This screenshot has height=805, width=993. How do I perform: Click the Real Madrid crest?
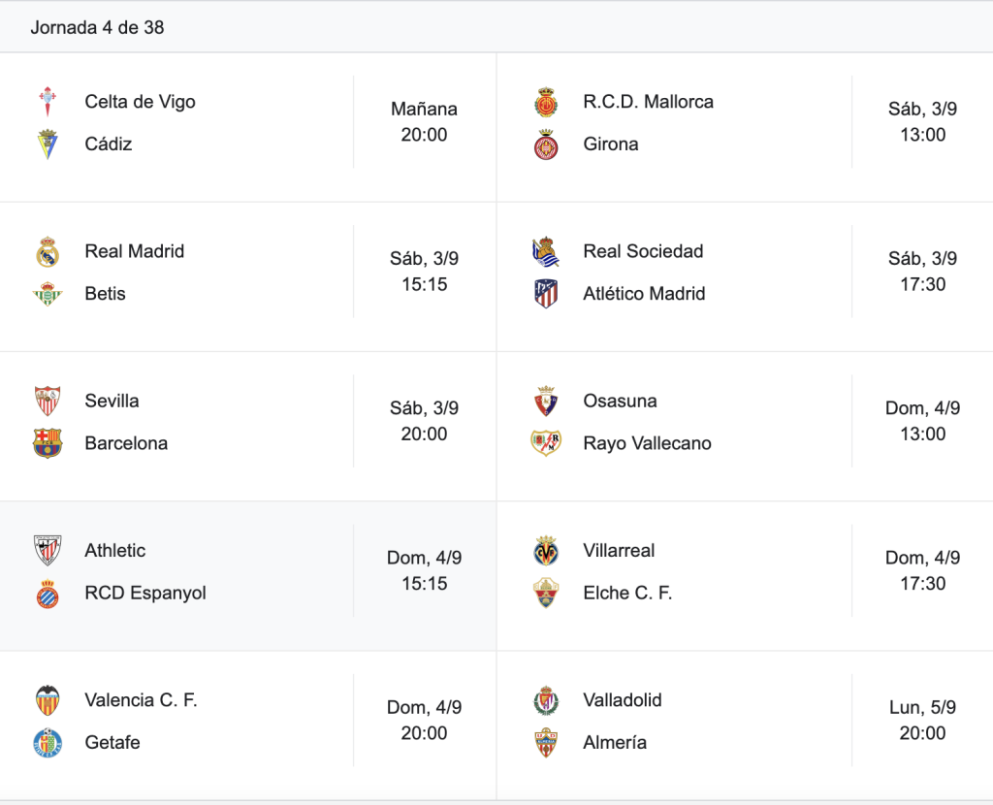tap(48, 251)
